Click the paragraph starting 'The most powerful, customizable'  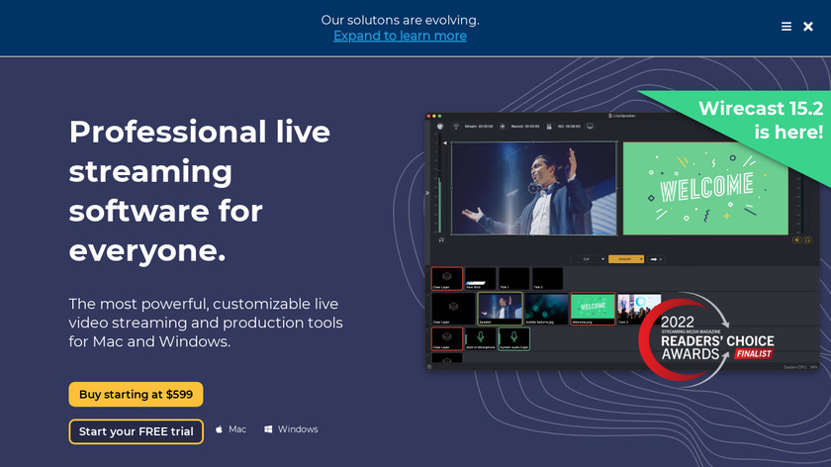206,323
